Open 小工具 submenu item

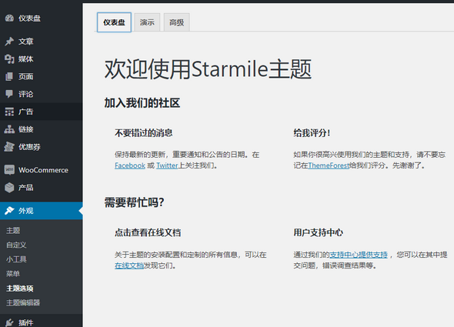pos(16,259)
